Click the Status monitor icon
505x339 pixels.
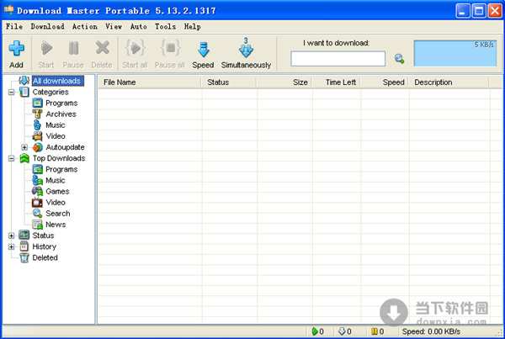tap(24, 236)
